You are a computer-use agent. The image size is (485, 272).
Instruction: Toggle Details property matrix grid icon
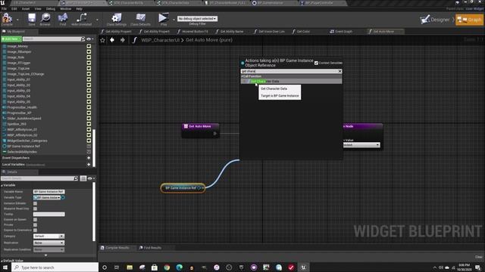click(x=83, y=178)
